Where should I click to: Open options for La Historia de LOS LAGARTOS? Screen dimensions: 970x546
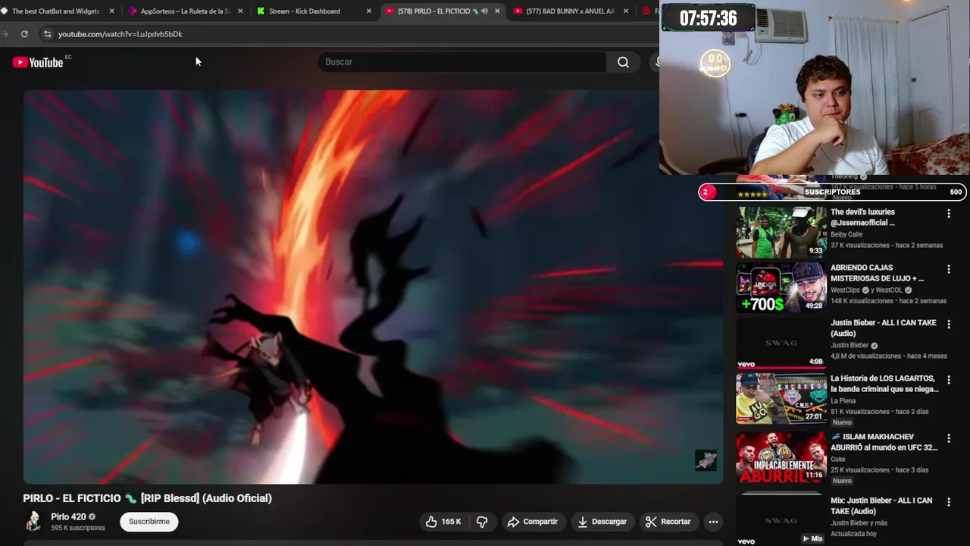tap(948, 380)
